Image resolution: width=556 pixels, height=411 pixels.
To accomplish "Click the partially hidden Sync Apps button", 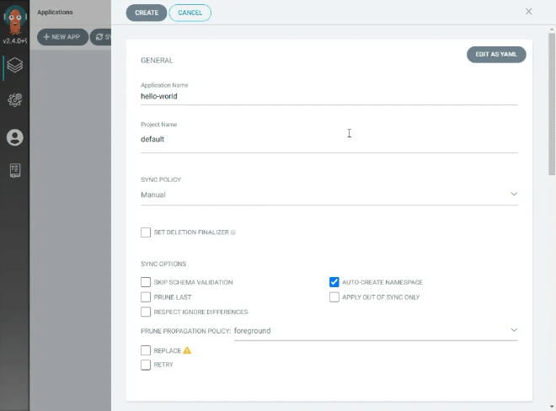I will tap(101, 37).
